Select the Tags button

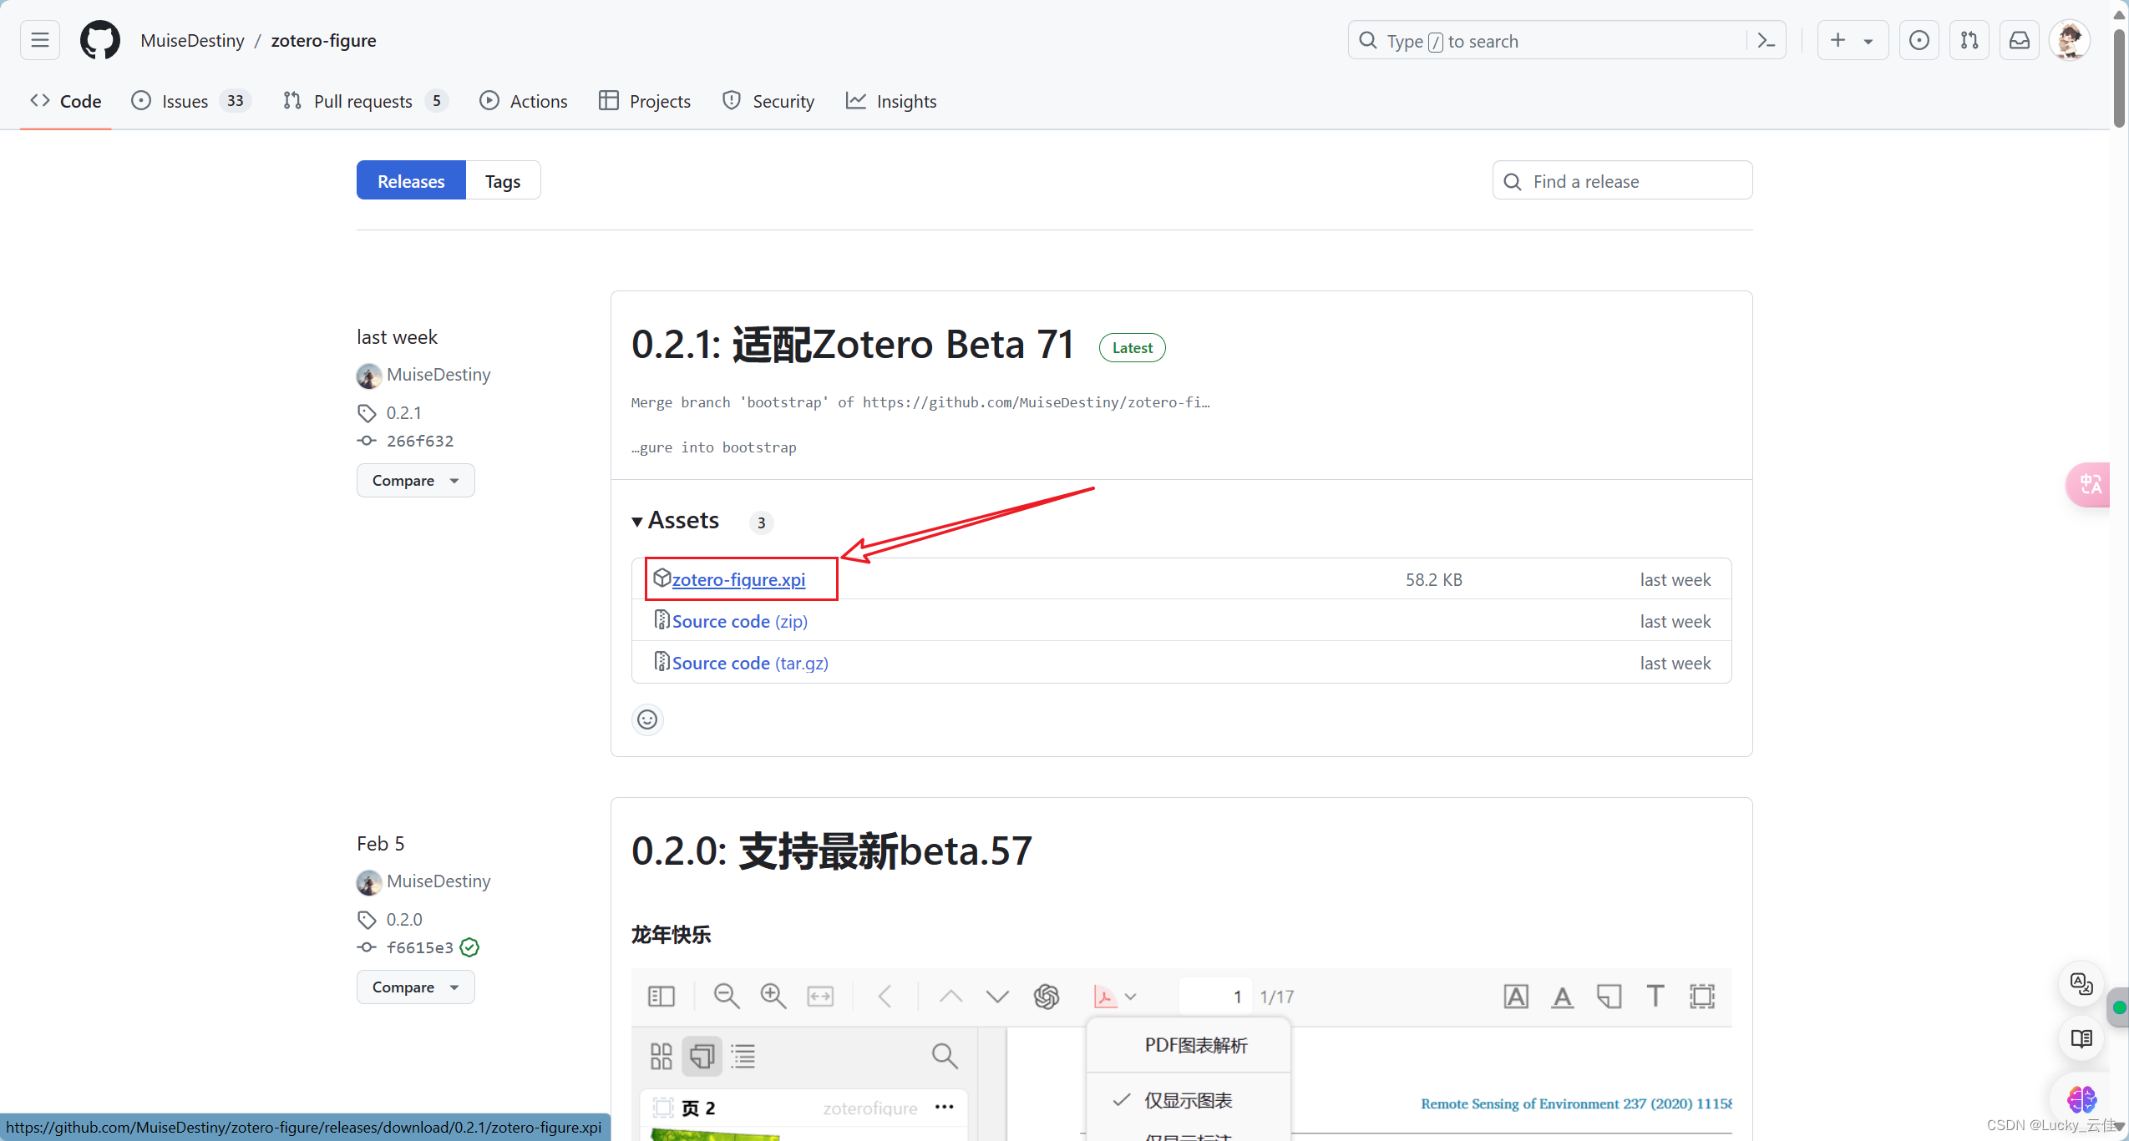503,180
